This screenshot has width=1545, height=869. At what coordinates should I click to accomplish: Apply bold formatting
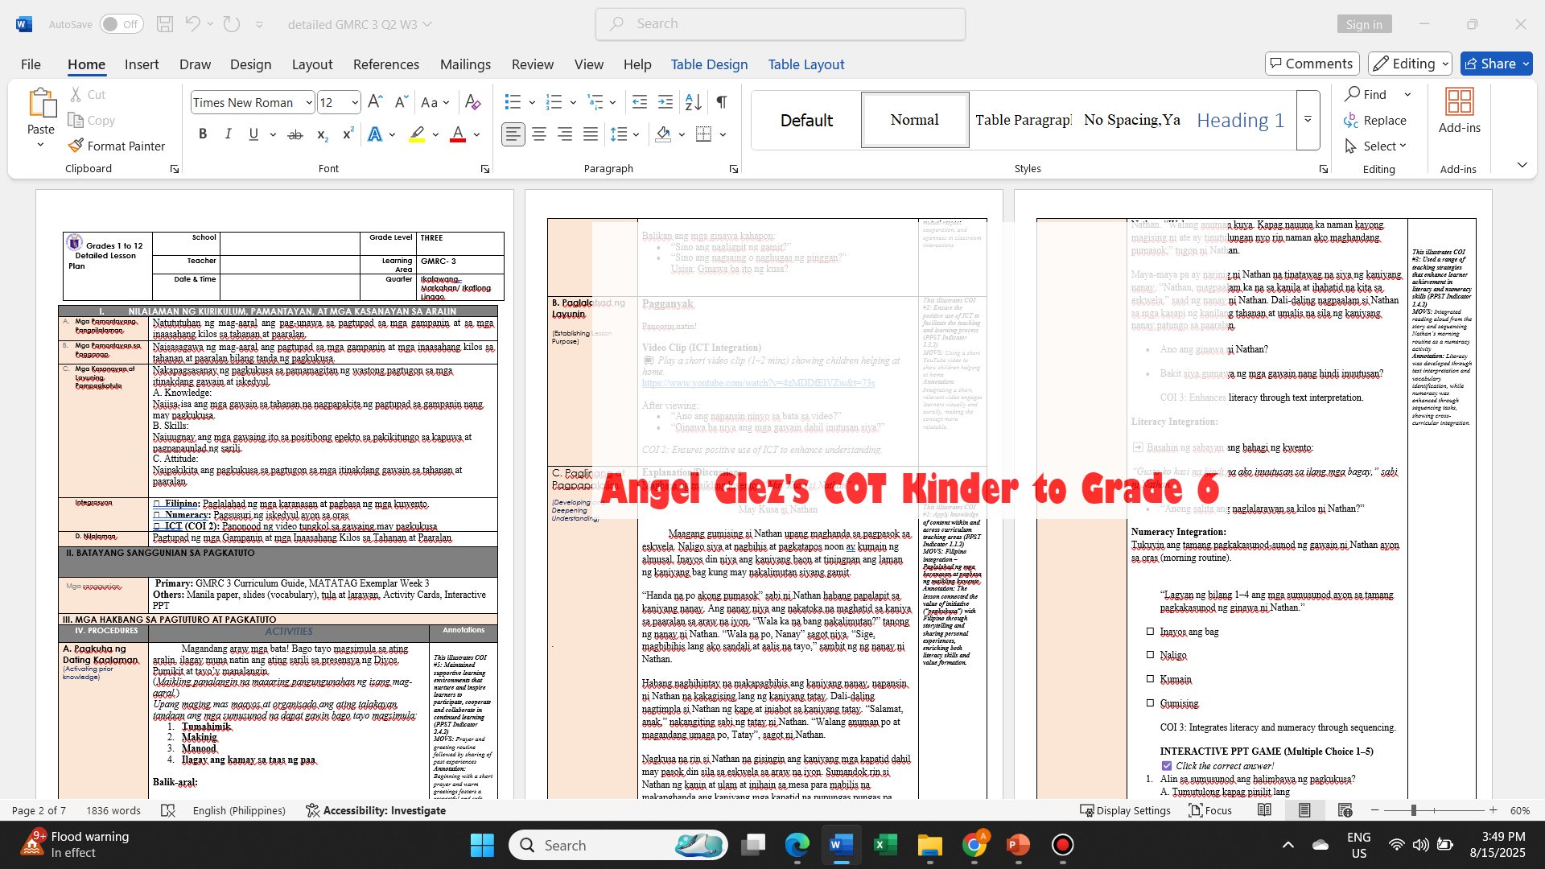pyautogui.click(x=203, y=134)
